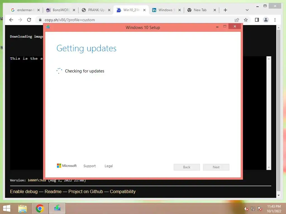The image size is (286, 214).
Task: Click the page scrollbar up arrow
Action: [278, 28]
